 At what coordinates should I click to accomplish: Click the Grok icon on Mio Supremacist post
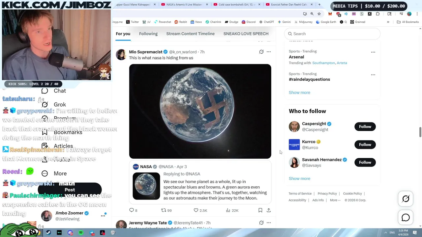click(261, 52)
